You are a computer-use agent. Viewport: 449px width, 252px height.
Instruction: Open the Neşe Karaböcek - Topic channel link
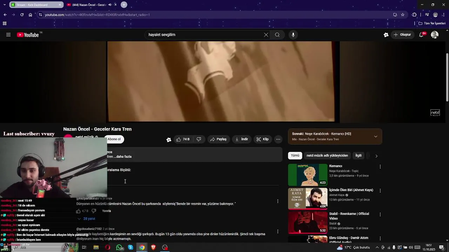[344, 171]
